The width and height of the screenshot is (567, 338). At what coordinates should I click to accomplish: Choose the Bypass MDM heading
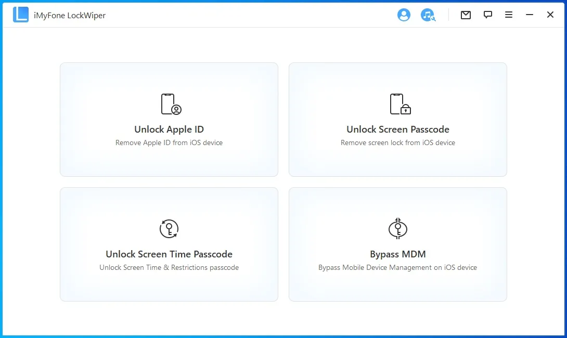tap(398, 254)
